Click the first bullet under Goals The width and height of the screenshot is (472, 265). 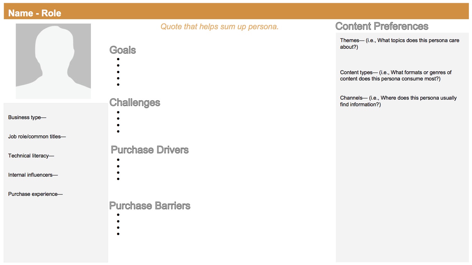pyautogui.click(x=118, y=59)
